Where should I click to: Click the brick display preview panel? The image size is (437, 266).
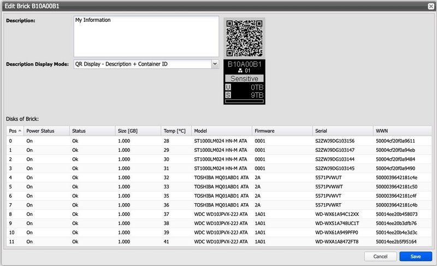pyautogui.click(x=244, y=82)
